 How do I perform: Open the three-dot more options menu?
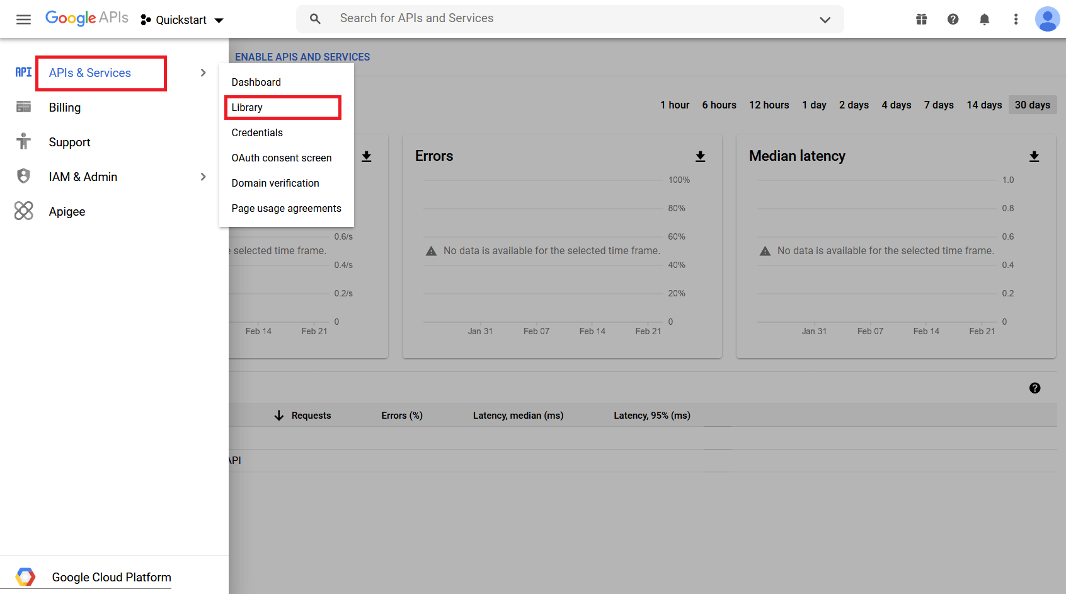(1016, 20)
